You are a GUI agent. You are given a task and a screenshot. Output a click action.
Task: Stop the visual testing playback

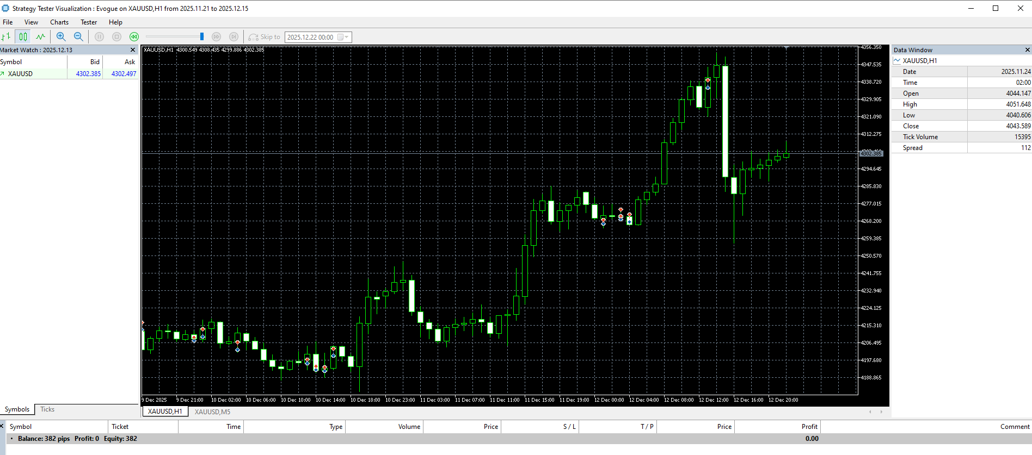pyautogui.click(x=116, y=37)
